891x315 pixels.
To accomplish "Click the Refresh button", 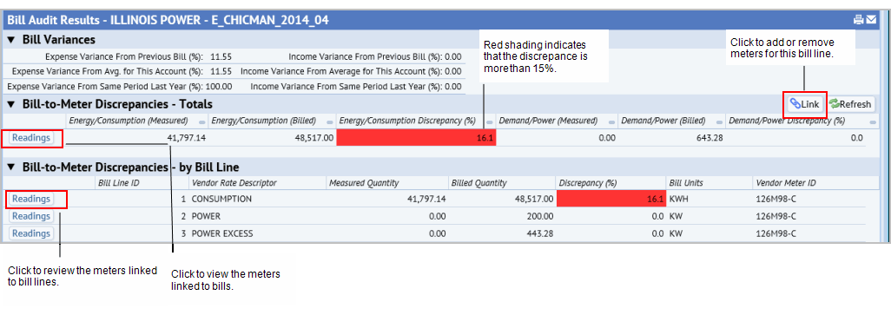I will 850,104.
